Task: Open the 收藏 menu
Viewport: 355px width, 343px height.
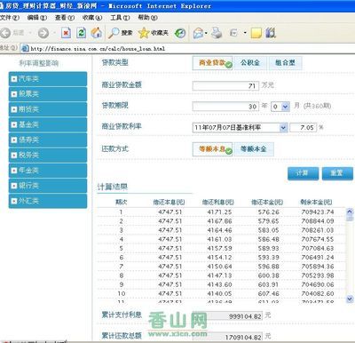Action: pyautogui.click(x=92, y=18)
